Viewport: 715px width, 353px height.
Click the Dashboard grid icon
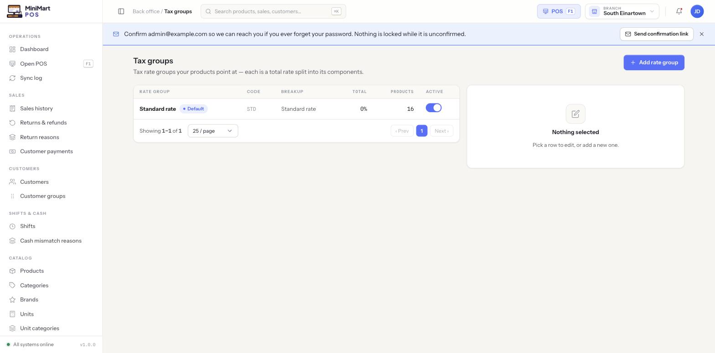coord(12,49)
